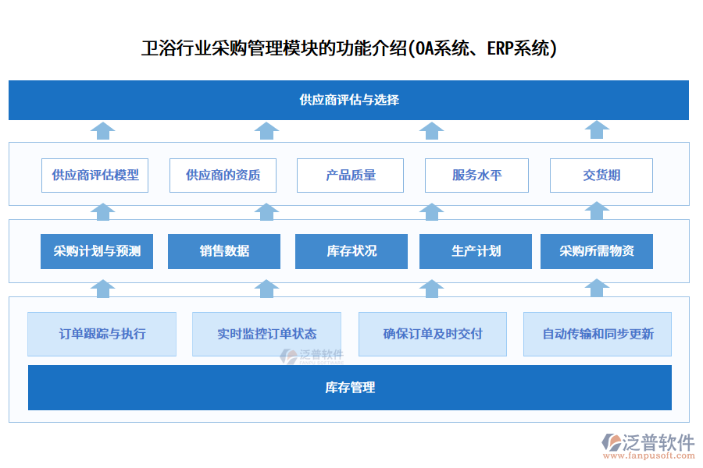This screenshot has width=703, height=468.
Task: Select the 产品质量 box
Action: click(349, 175)
